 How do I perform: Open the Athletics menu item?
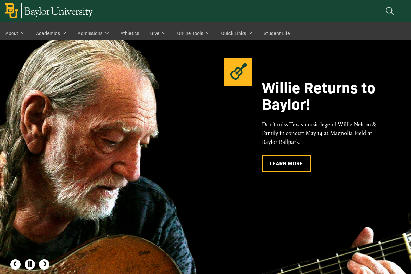130,33
